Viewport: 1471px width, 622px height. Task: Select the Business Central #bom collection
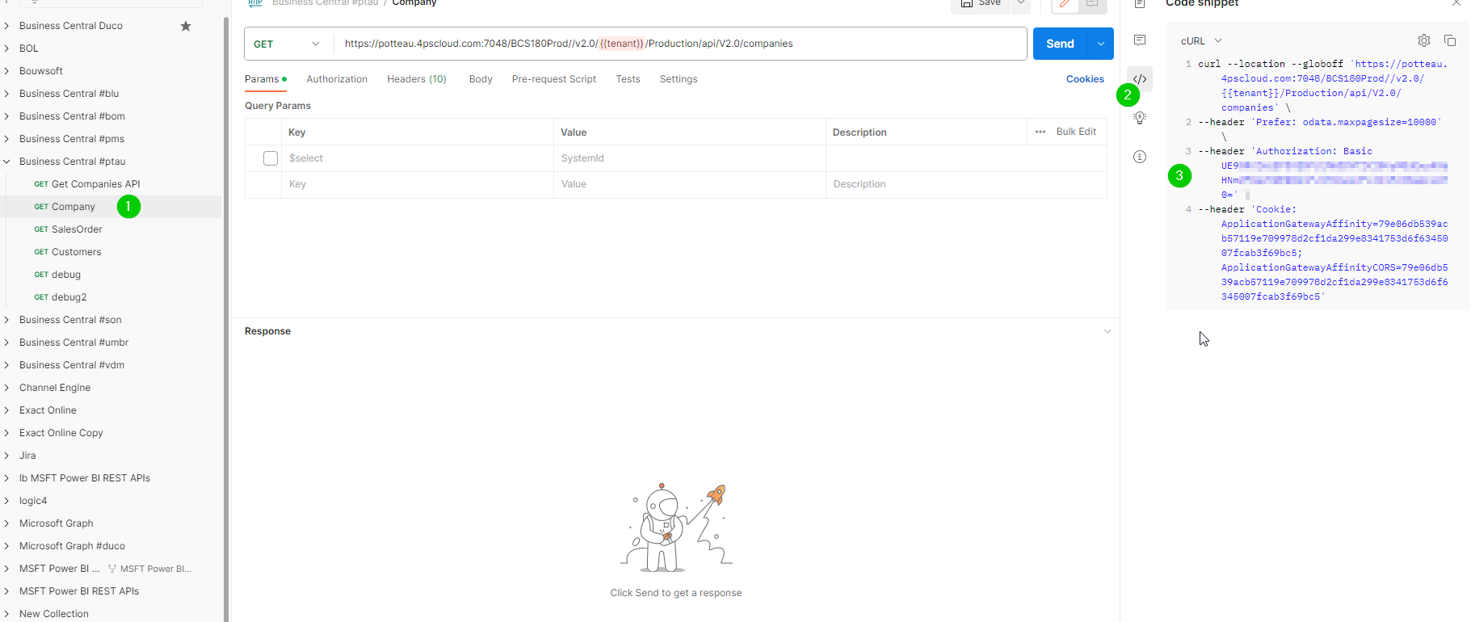72,116
